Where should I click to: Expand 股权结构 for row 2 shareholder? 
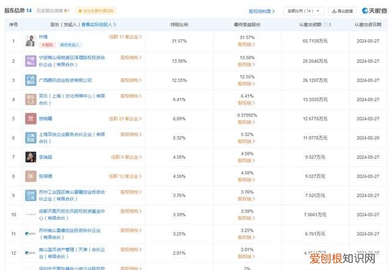[131, 57]
